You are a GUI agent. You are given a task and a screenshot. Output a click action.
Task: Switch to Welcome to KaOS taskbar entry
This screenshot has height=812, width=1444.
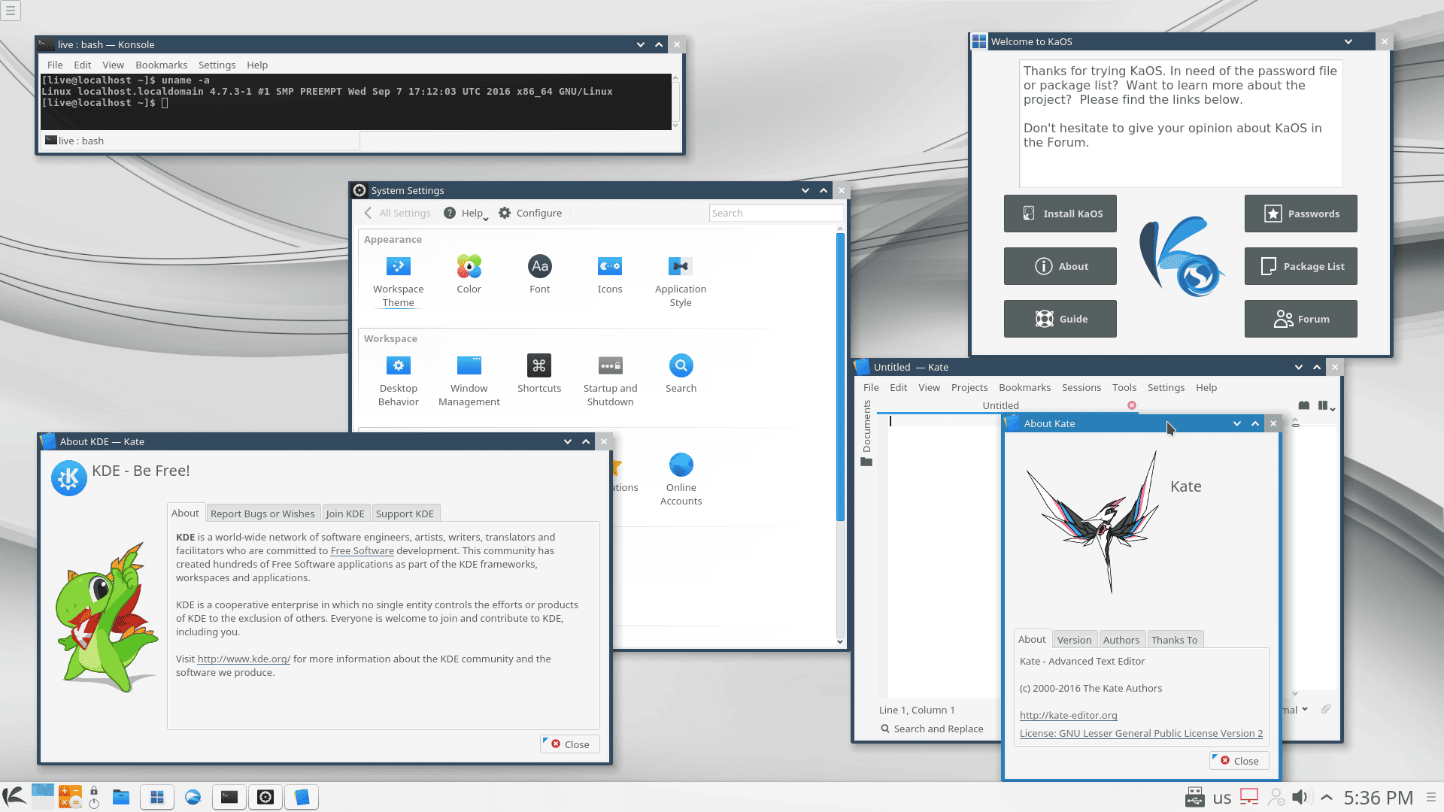(x=157, y=797)
